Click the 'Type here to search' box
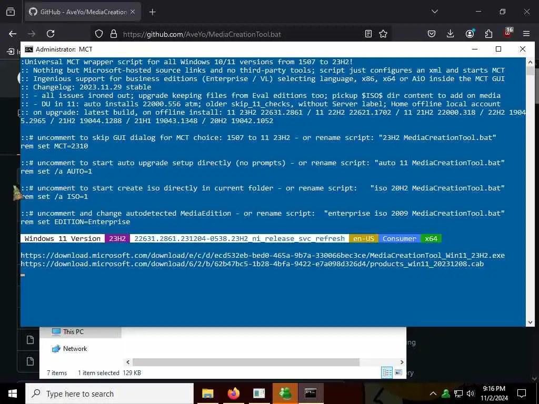 (109, 393)
